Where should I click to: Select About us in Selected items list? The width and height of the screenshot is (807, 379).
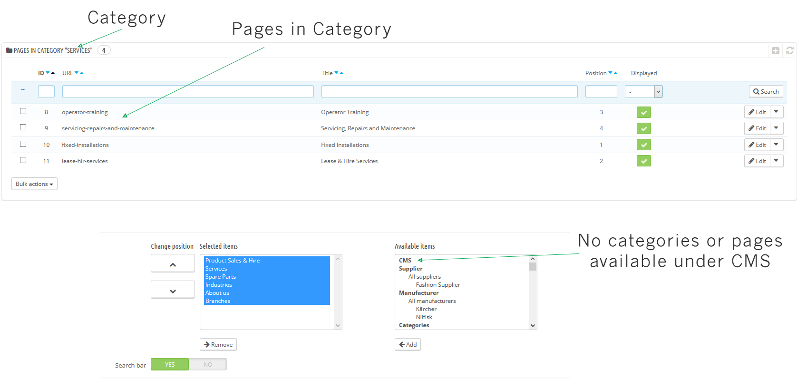(267, 293)
